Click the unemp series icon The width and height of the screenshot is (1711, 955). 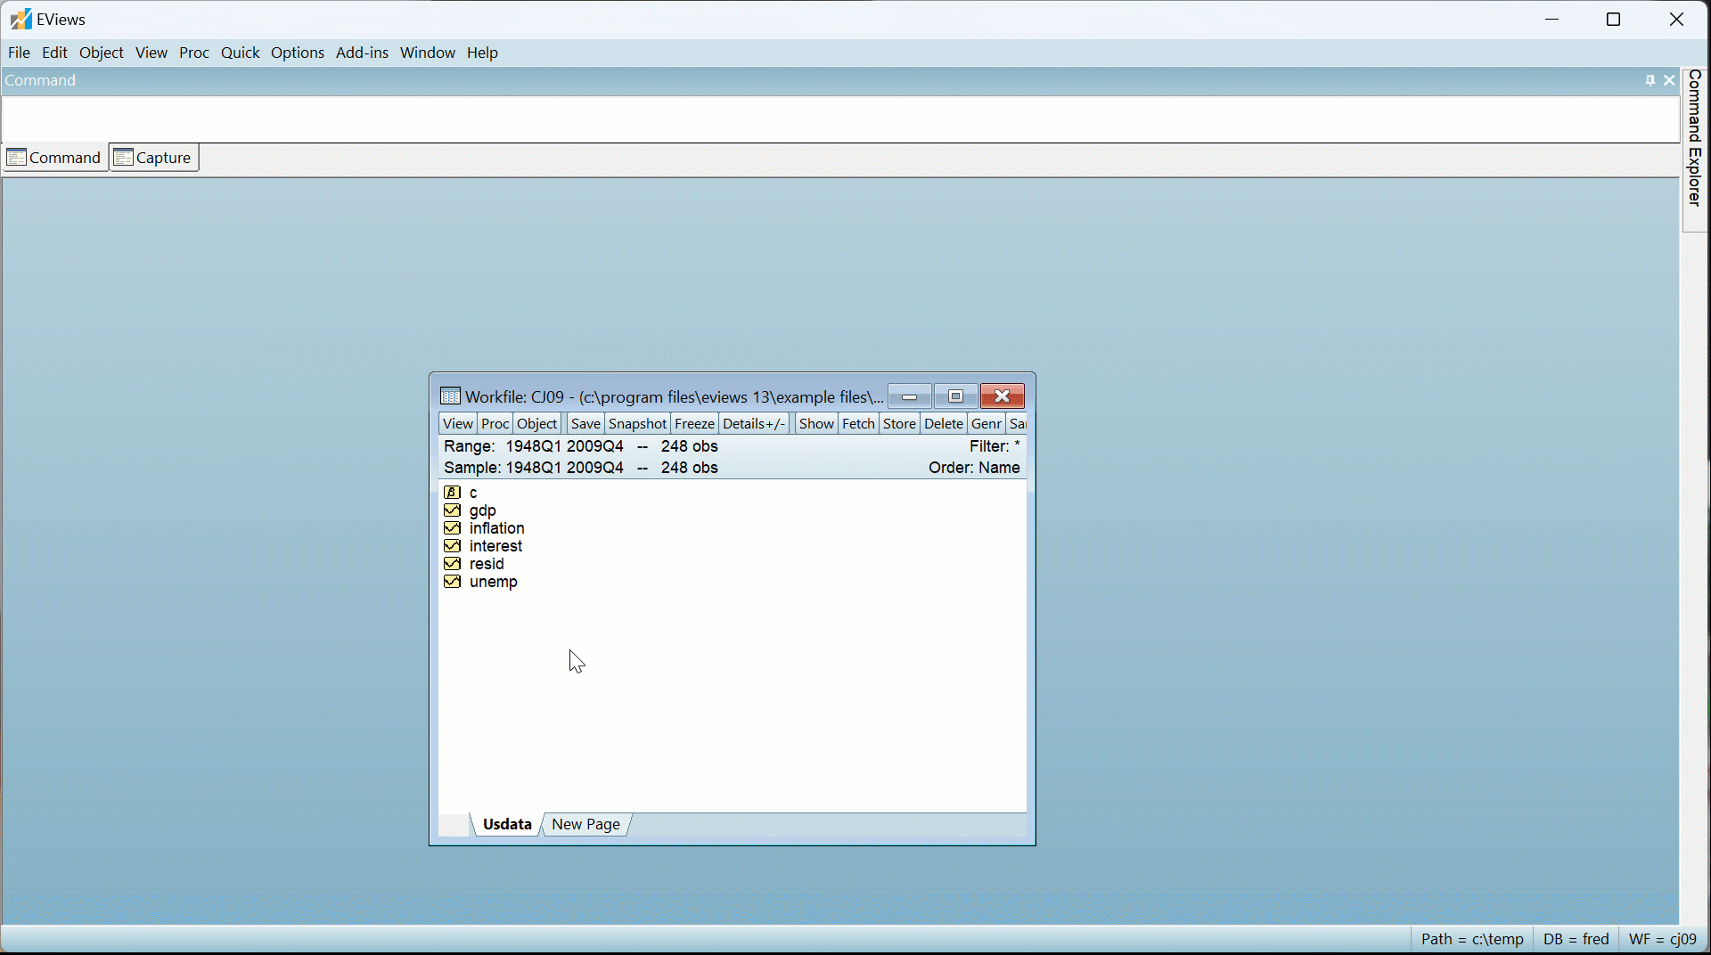[x=452, y=582]
